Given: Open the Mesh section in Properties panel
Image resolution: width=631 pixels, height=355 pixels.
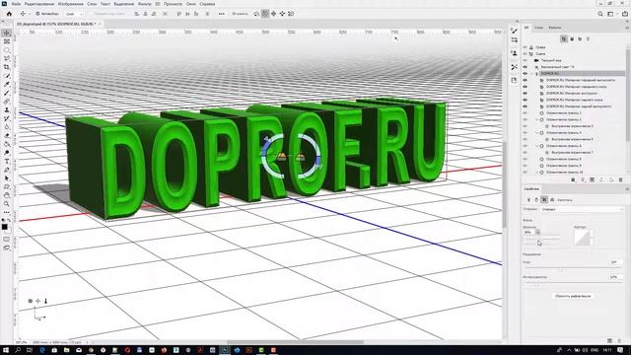Looking at the screenshot, I should tap(528, 199).
